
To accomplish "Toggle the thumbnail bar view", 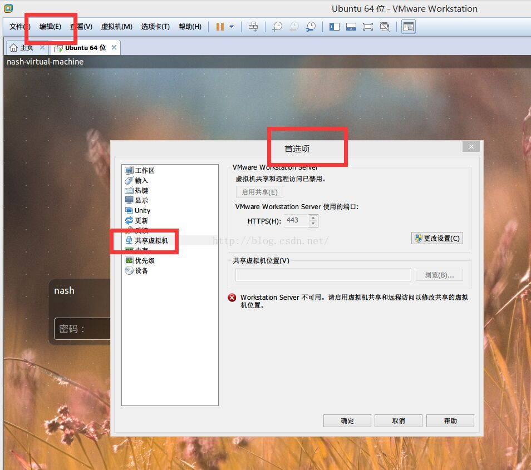I will (351, 26).
